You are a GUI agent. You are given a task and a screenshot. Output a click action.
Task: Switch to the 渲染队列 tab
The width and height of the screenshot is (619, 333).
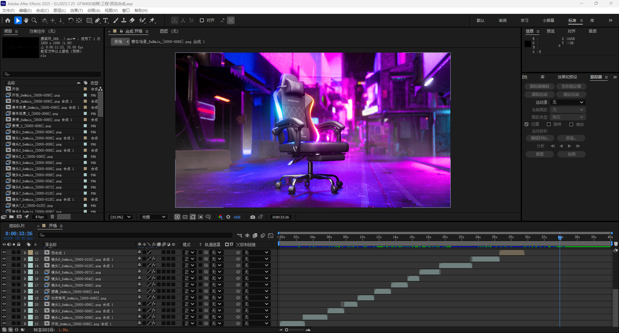pyautogui.click(x=17, y=226)
